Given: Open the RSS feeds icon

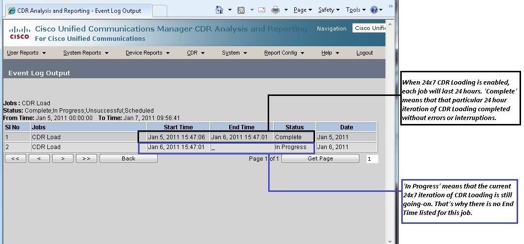Looking at the screenshot, I should [x=241, y=10].
